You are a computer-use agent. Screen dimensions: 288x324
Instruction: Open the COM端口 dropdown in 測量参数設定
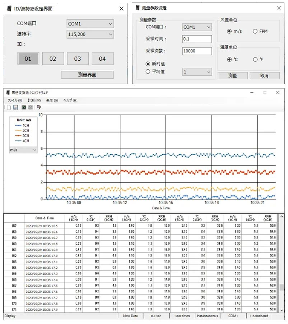197,27
